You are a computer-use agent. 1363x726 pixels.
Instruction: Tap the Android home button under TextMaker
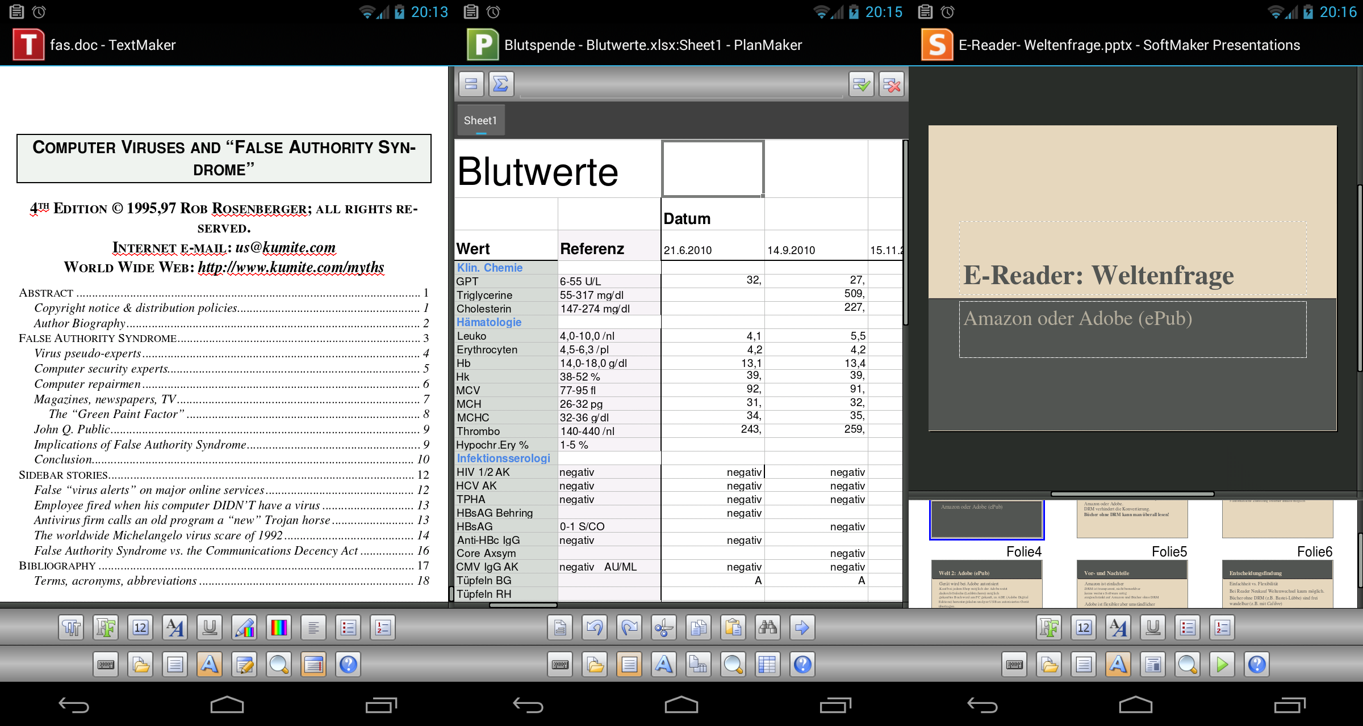click(227, 704)
